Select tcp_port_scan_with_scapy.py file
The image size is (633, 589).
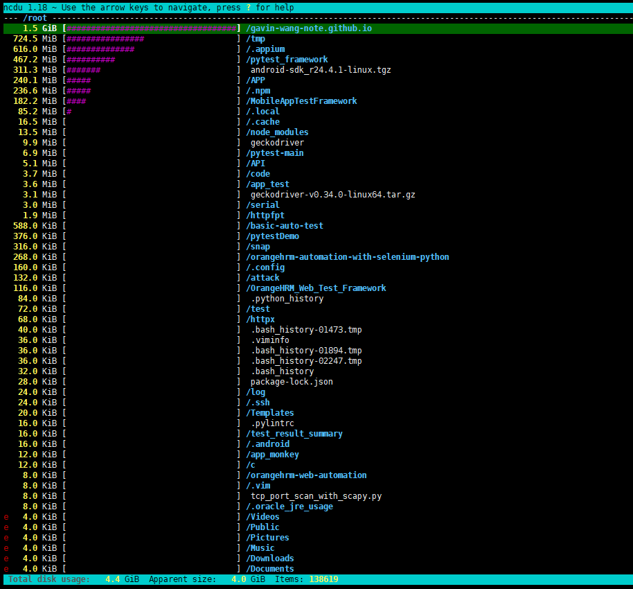click(316, 496)
